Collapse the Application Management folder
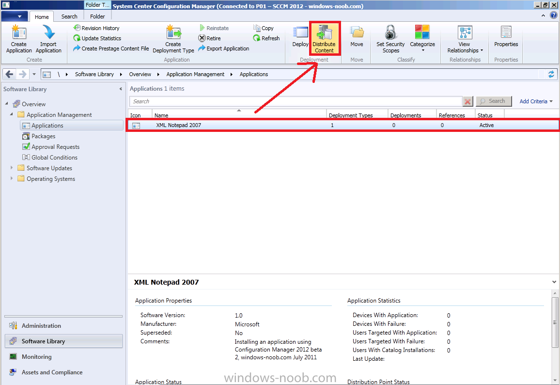This screenshot has width=560, height=385. pos(12,114)
